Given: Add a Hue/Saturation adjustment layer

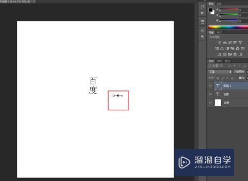Looking at the screenshot, I should (x=217, y=48).
